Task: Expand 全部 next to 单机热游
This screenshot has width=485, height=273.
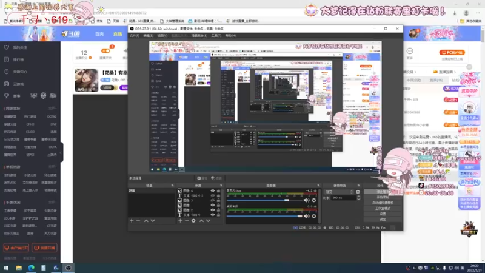Action: coord(52,166)
